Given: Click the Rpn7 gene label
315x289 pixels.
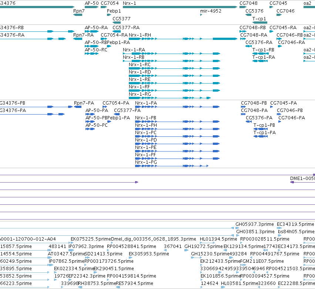Looking at the screenshot, I should click(x=79, y=11).
